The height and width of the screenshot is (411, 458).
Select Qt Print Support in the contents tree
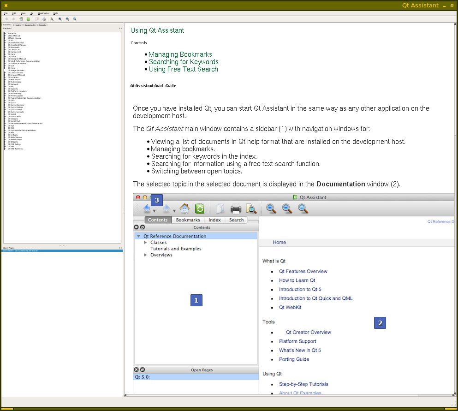(x=15, y=96)
